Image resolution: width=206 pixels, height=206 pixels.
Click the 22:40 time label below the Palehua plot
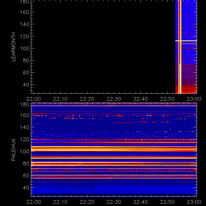[141, 202]
